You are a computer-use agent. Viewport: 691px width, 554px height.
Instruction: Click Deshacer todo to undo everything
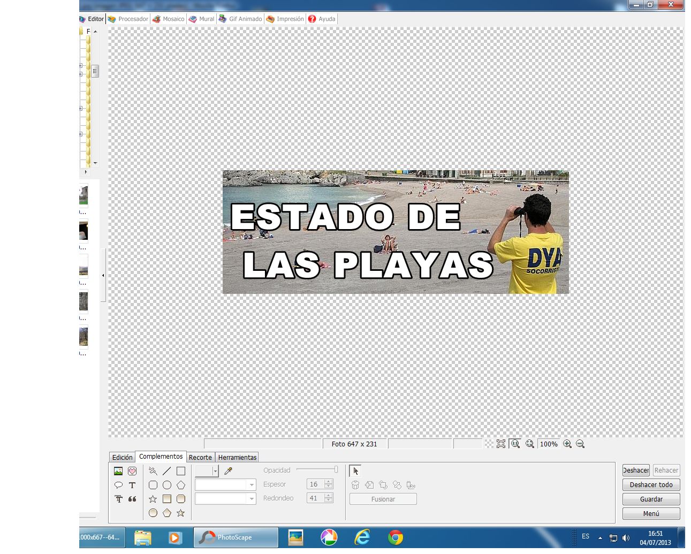point(651,485)
